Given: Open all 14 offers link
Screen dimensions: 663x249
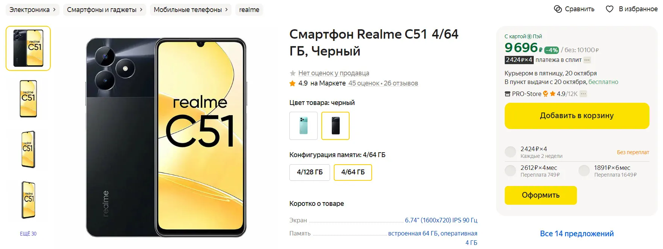Looking at the screenshot, I should point(577,234).
